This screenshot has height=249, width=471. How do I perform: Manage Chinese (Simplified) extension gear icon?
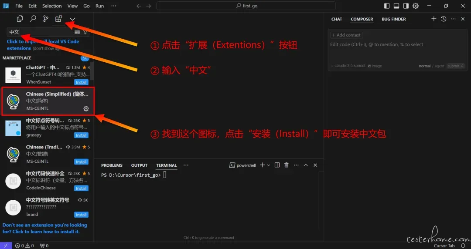coord(86,108)
